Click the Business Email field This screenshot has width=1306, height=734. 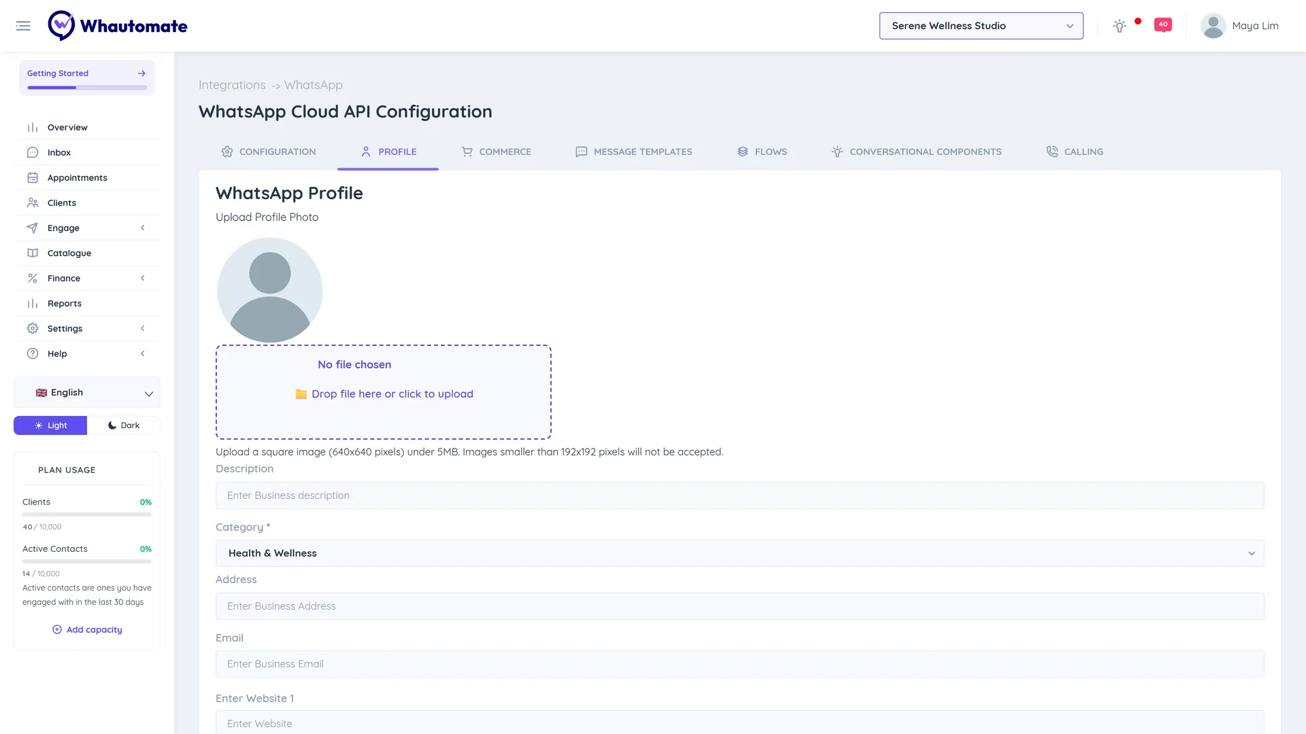[x=739, y=664]
